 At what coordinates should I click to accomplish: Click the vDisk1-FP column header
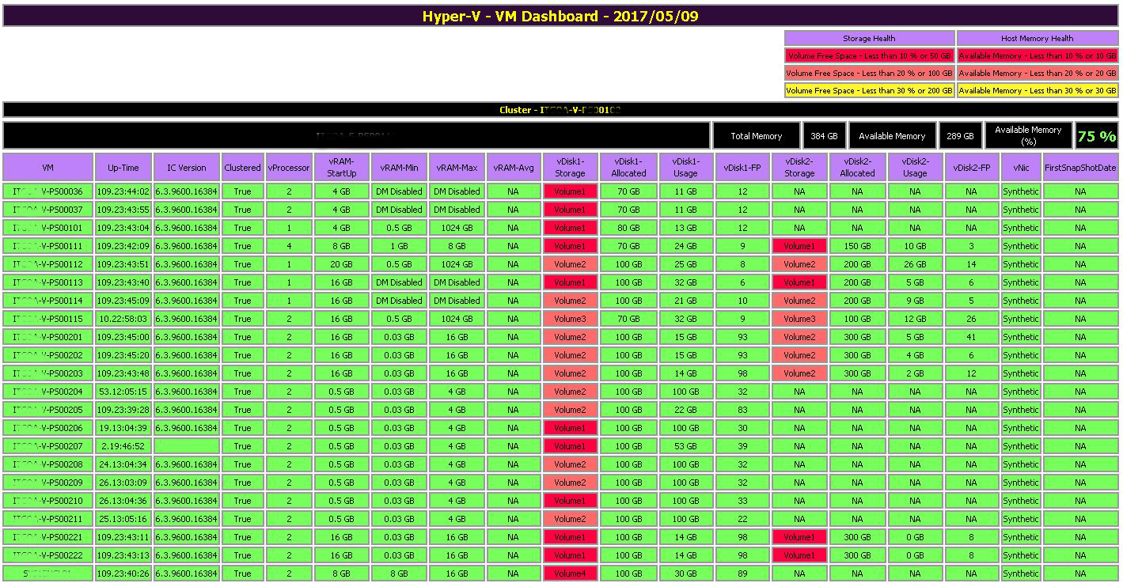tap(742, 168)
